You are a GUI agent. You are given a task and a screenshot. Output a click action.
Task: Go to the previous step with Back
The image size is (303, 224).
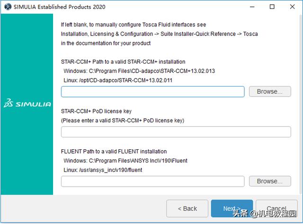tap(187, 208)
